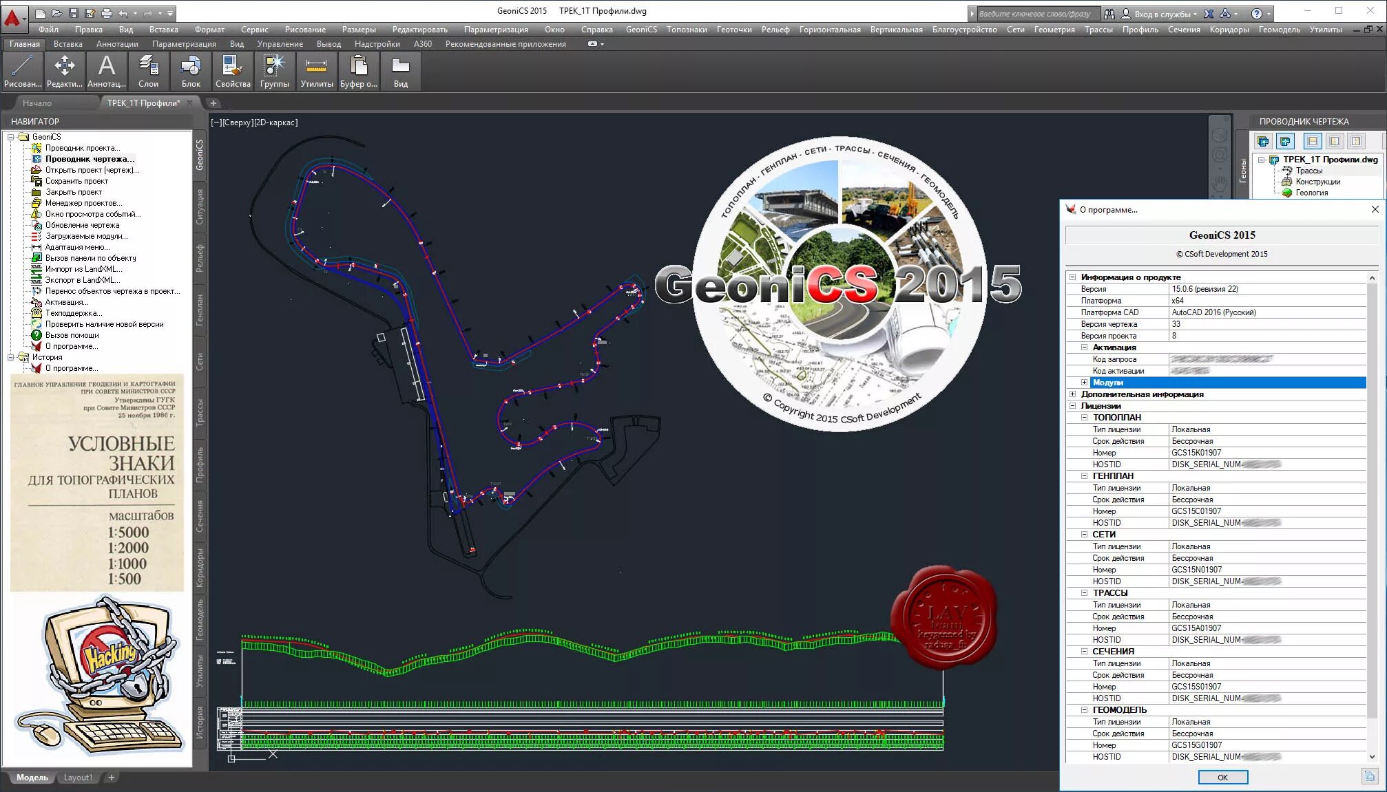Image resolution: width=1387 pixels, height=792 pixels.
Task: Select Проверить наличие новой версии item
Action: coord(104,324)
